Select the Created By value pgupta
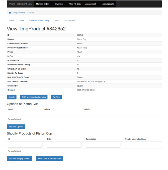Image resolution: width=168 pixels, height=170 pixels. [80, 86]
